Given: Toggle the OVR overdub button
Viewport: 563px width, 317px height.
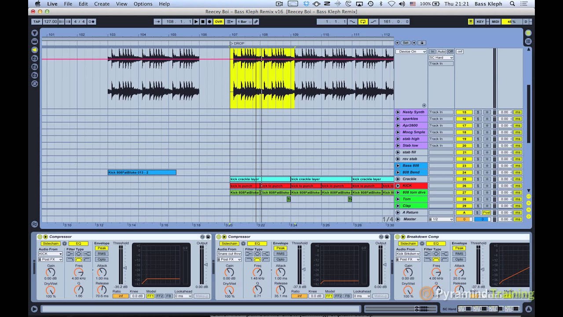Looking at the screenshot, I should click(x=219, y=22).
